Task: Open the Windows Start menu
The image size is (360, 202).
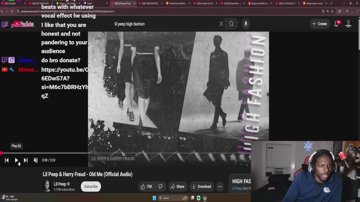Action: coord(154,198)
